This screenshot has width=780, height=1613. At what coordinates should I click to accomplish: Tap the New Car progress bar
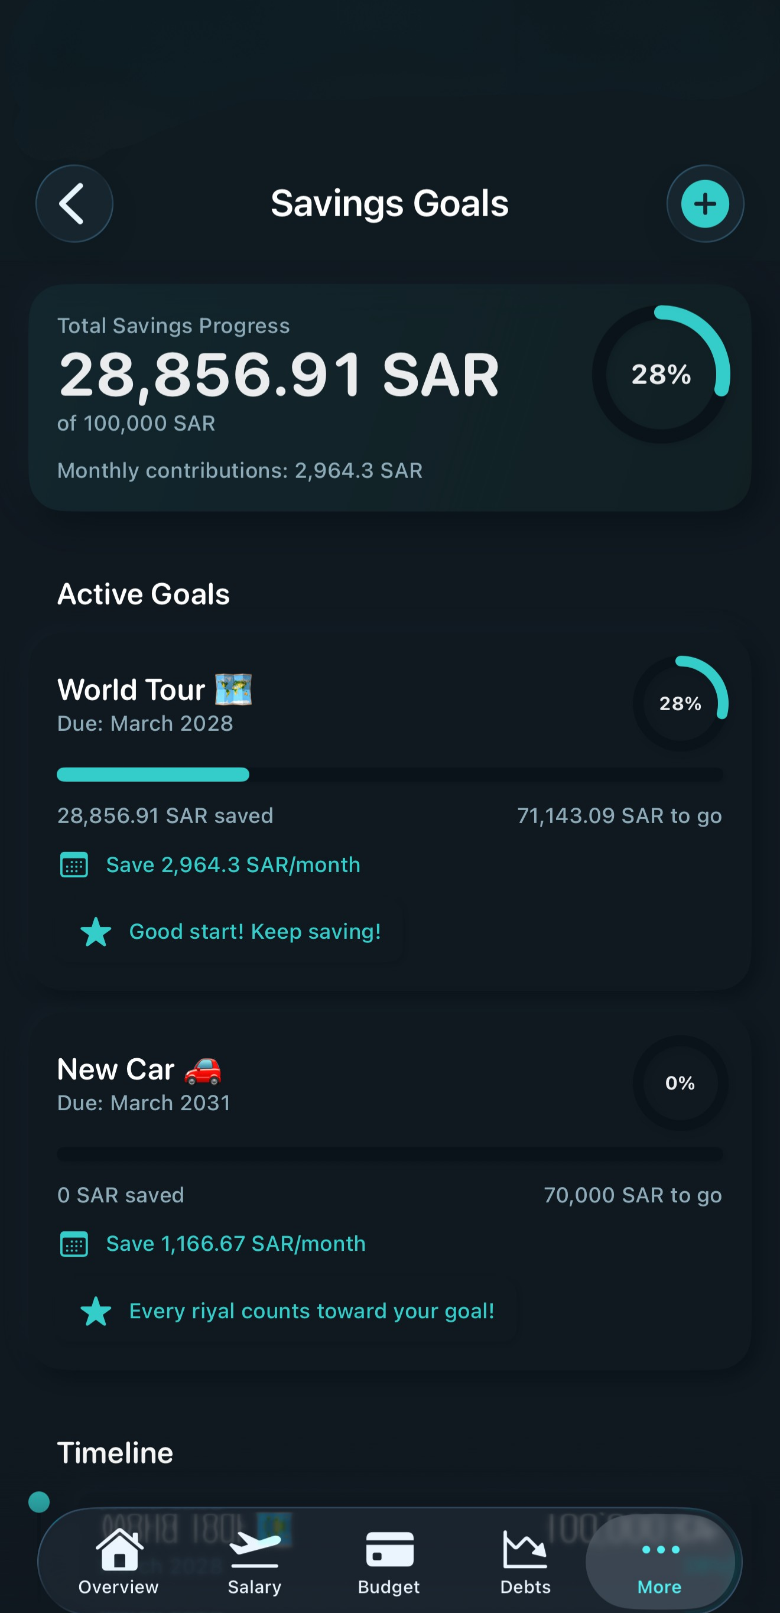(x=389, y=1154)
